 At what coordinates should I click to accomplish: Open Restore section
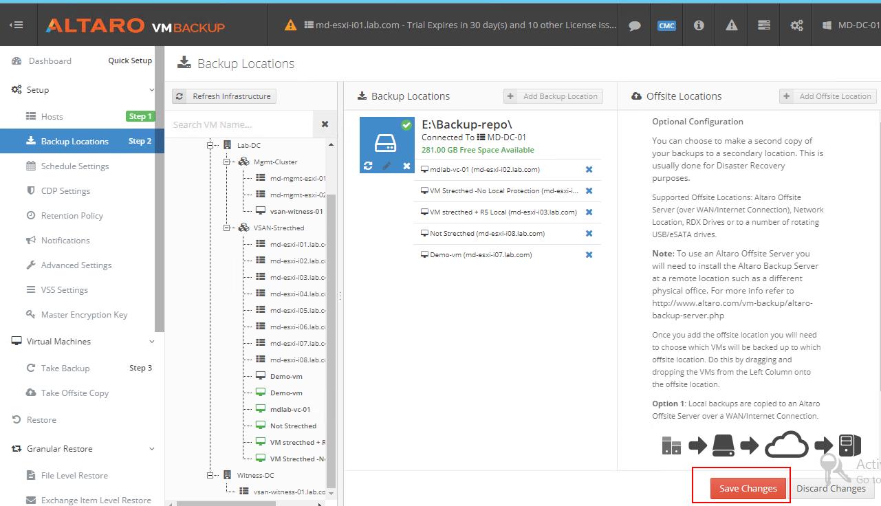(x=41, y=420)
